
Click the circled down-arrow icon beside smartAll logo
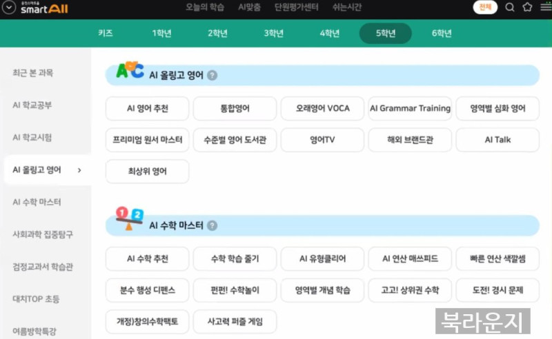click(x=8, y=8)
